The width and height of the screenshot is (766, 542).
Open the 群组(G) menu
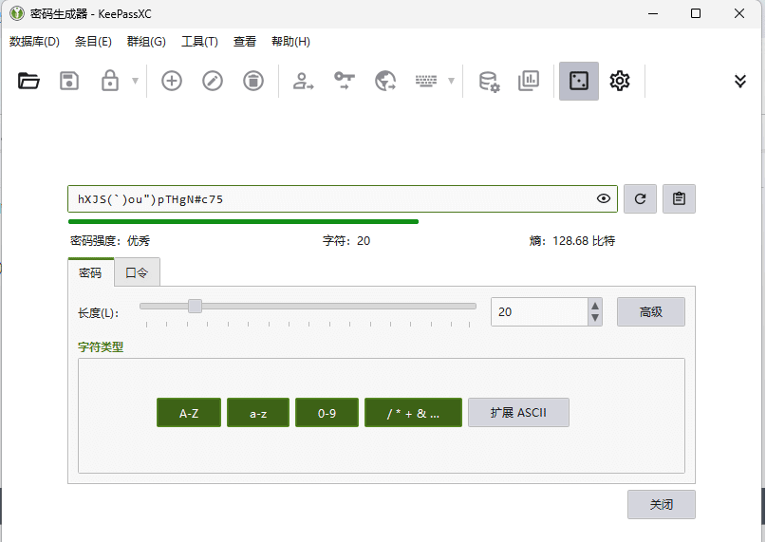146,42
